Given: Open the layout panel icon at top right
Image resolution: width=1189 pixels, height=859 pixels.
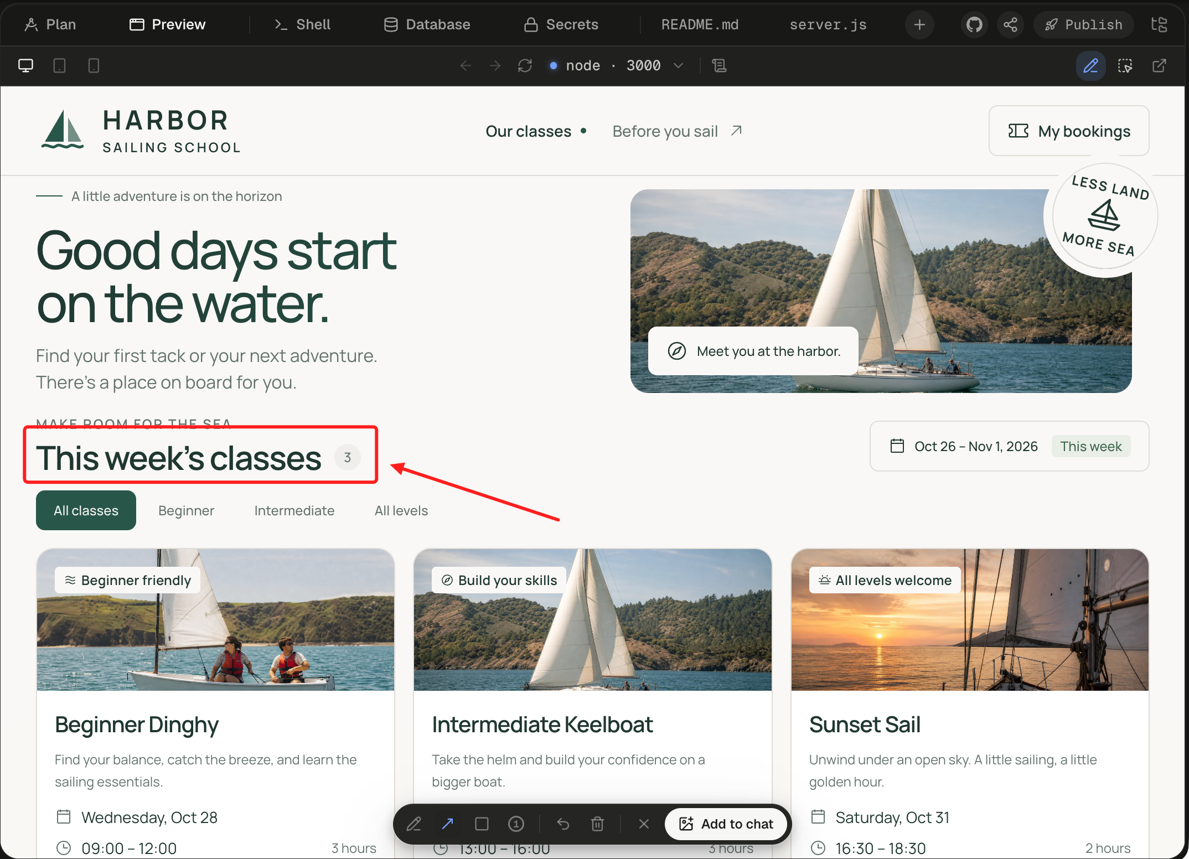Looking at the screenshot, I should 1159,24.
